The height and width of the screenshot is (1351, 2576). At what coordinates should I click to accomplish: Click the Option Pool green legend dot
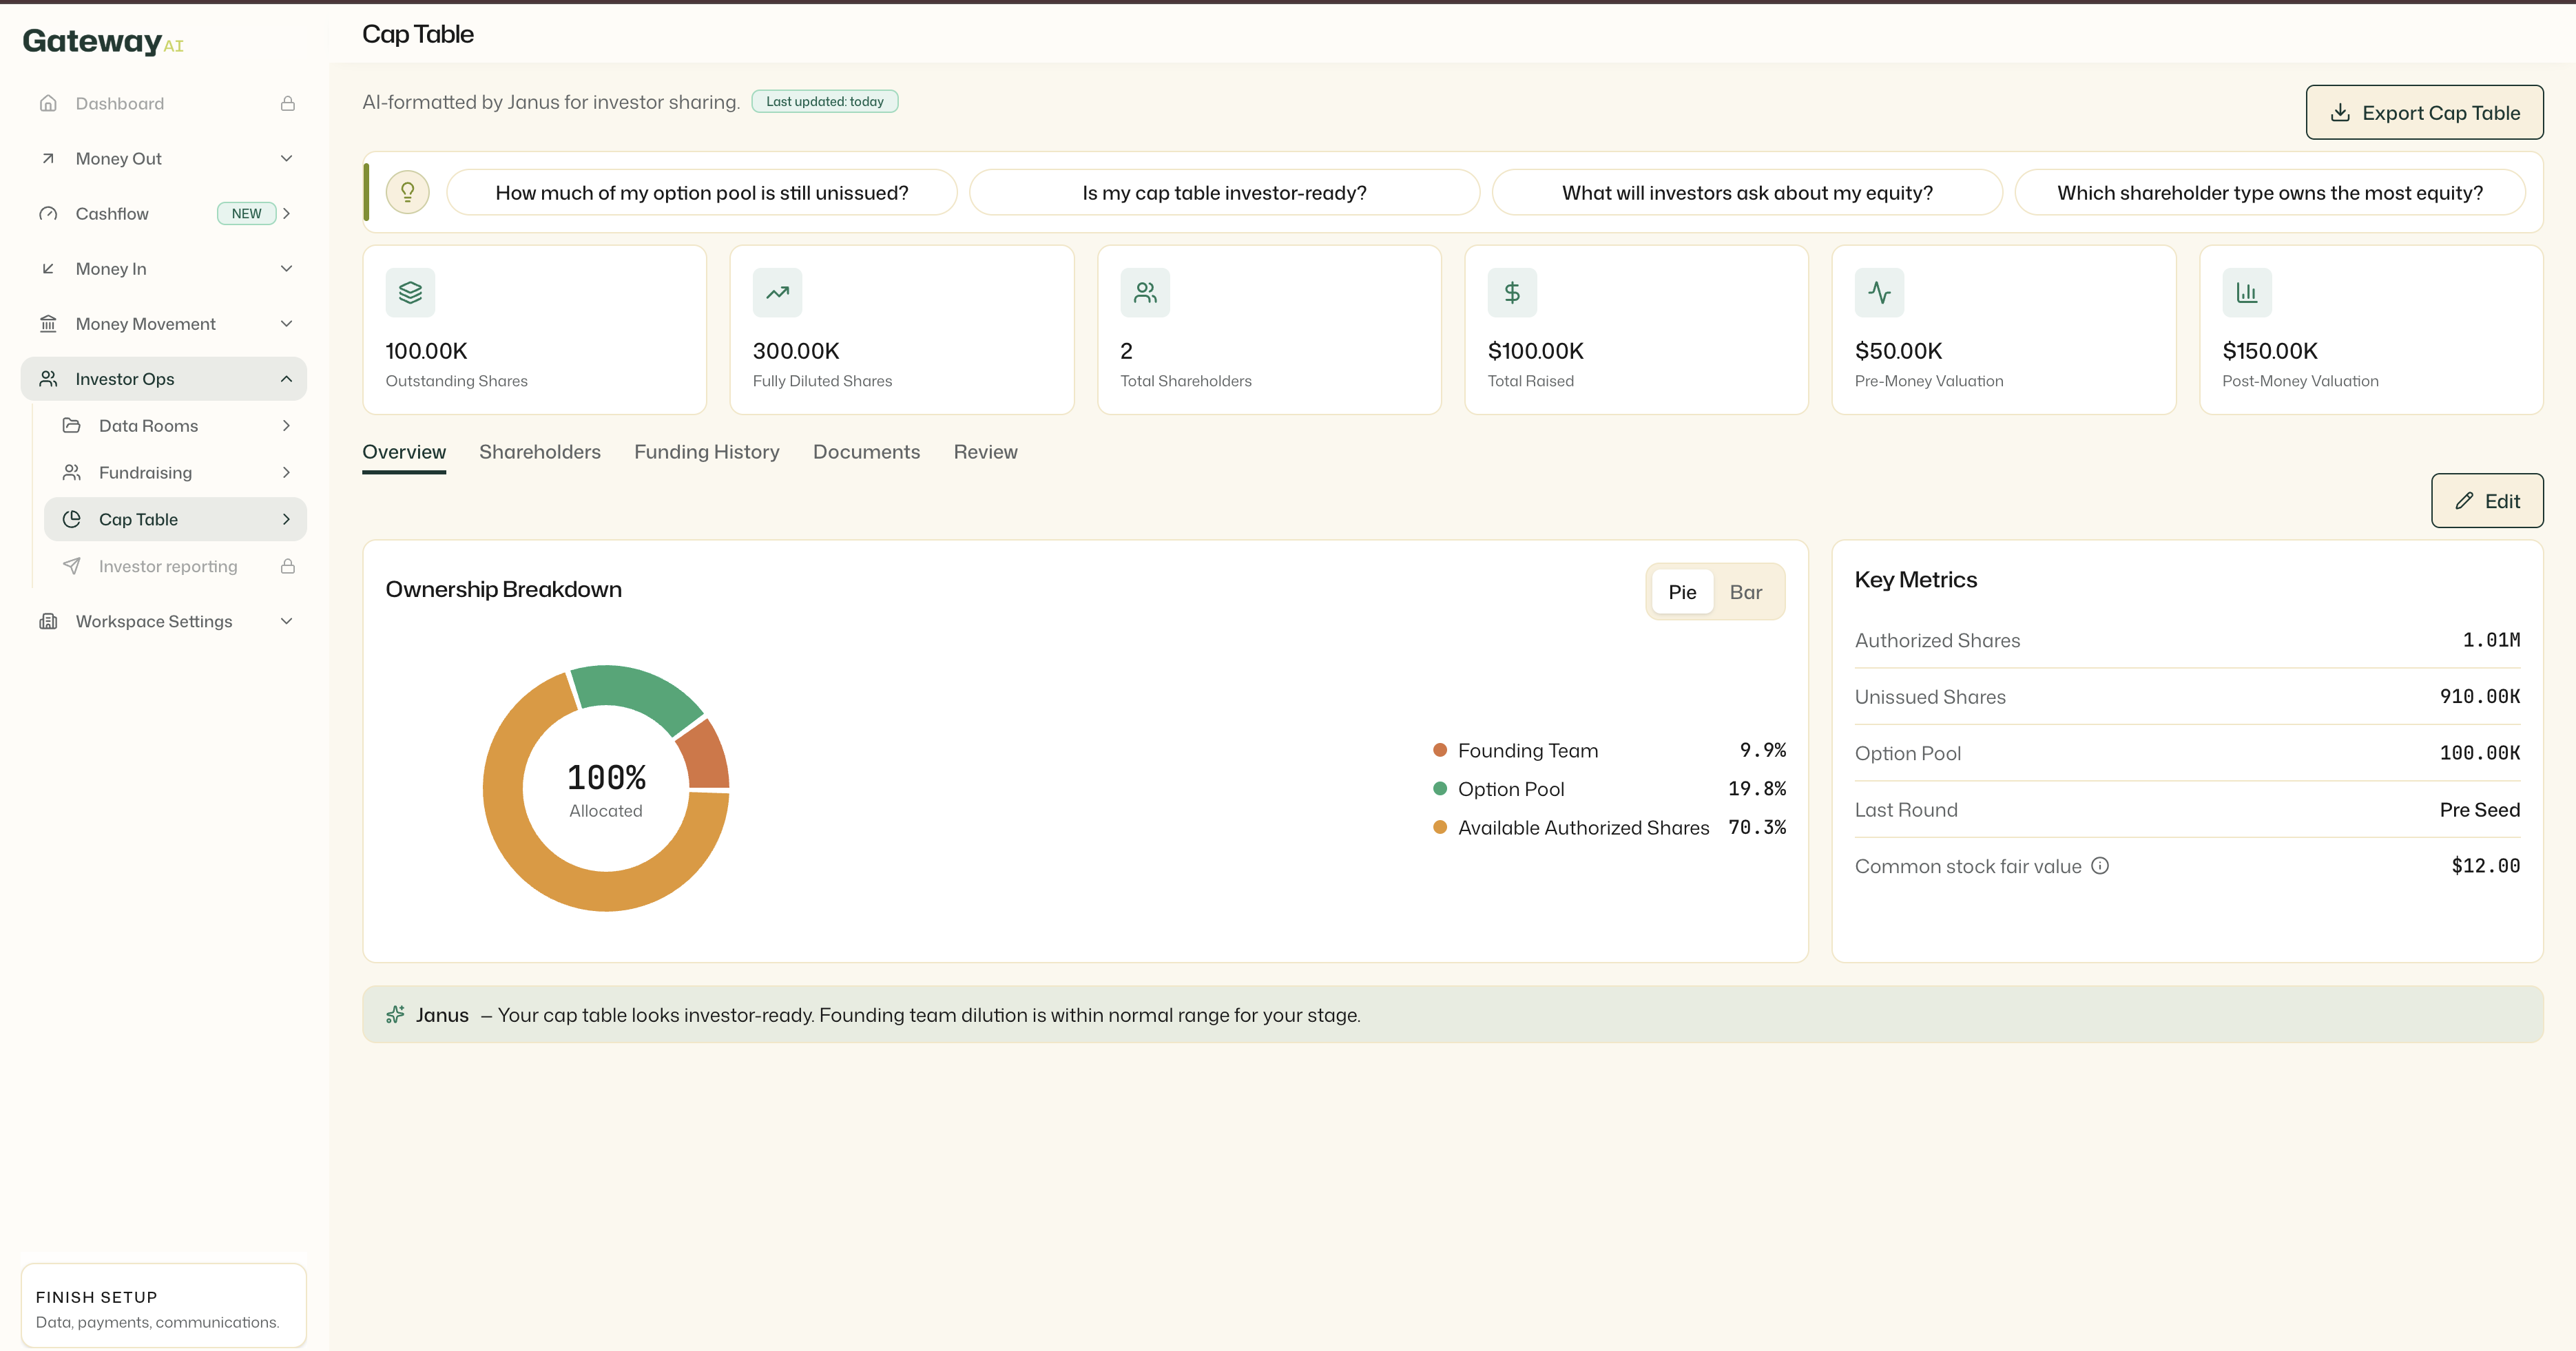point(1440,788)
